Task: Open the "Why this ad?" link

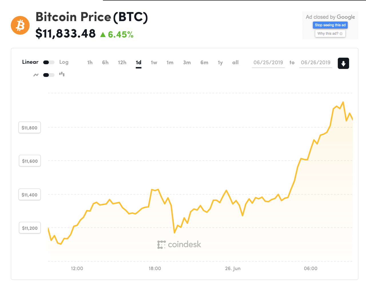Action: tap(328, 33)
